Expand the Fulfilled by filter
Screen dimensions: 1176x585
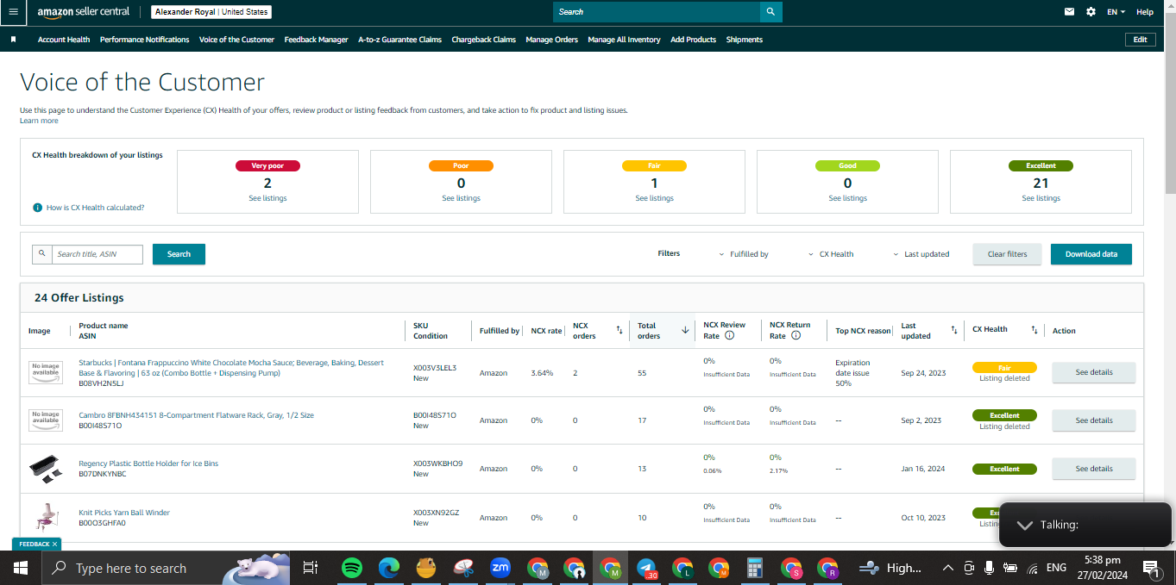[744, 254]
